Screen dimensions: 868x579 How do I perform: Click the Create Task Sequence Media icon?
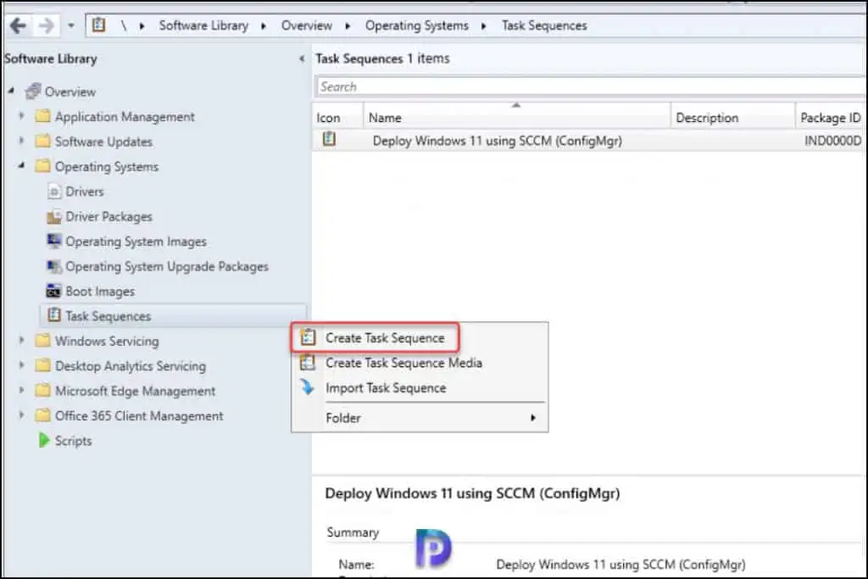[307, 363]
